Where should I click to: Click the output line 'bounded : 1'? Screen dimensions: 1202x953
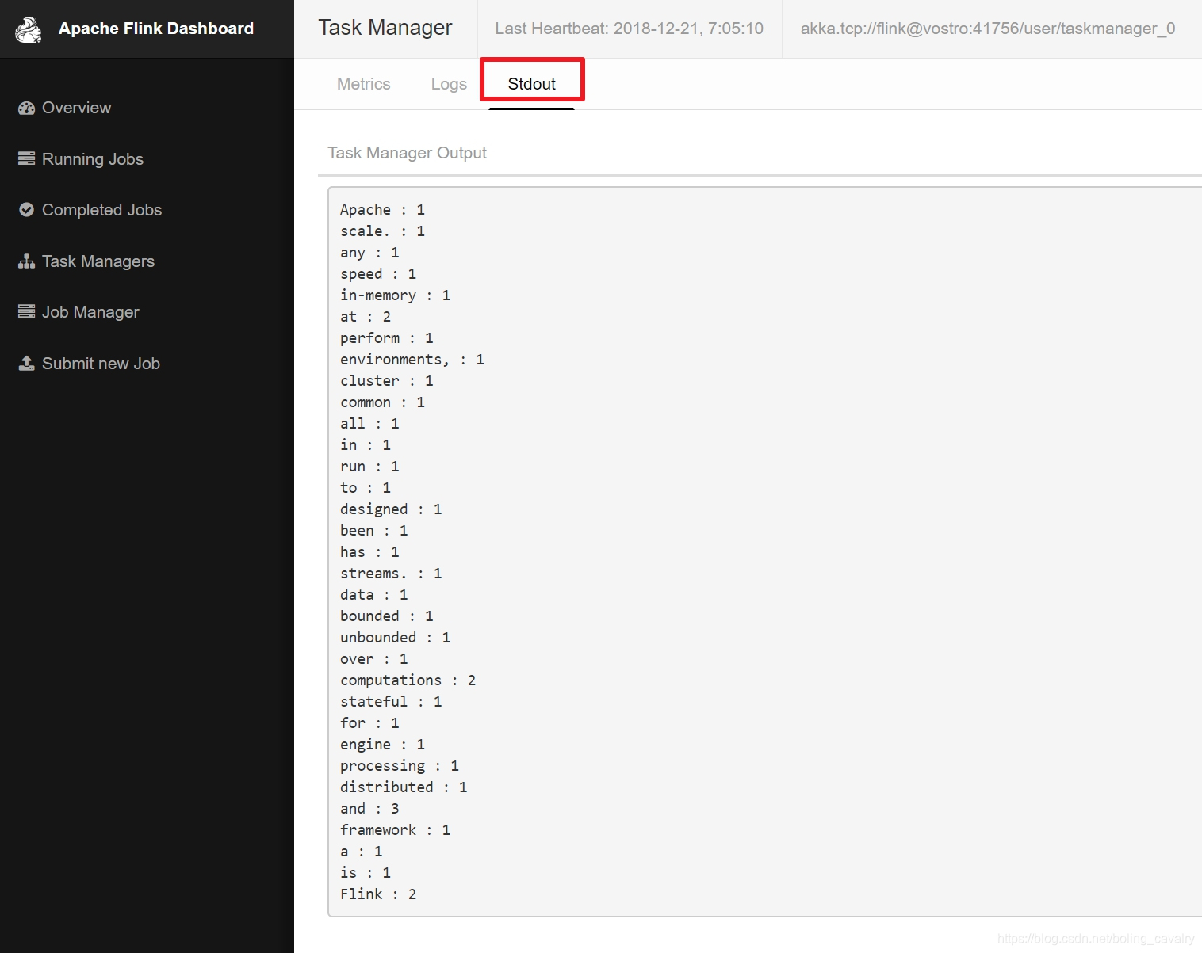(387, 616)
